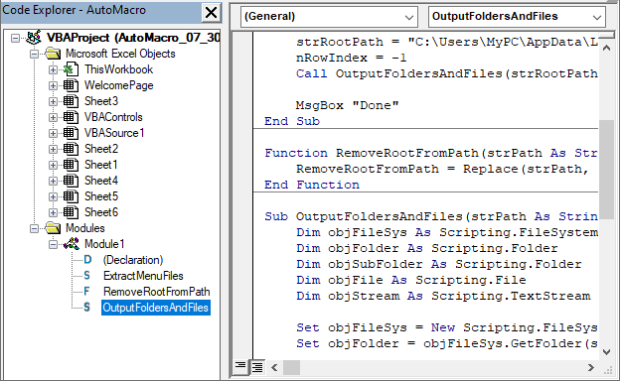
Task: Click the horizontal scrollbar thumb
Action: pyautogui.click(x=291, y=367)
